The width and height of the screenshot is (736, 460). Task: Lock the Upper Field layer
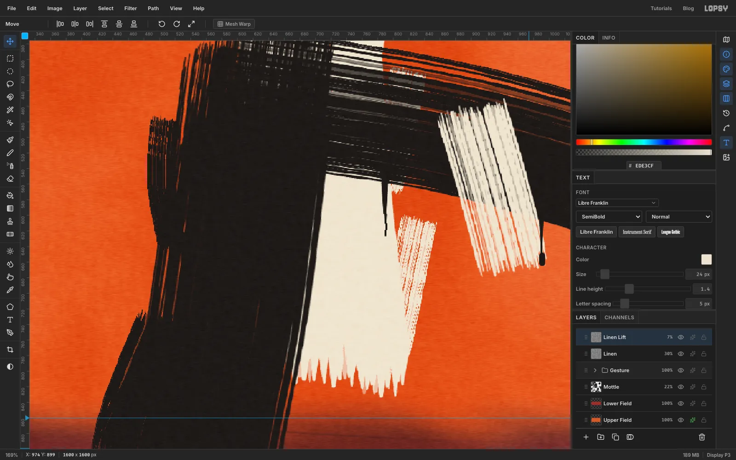tap(704, 420)
